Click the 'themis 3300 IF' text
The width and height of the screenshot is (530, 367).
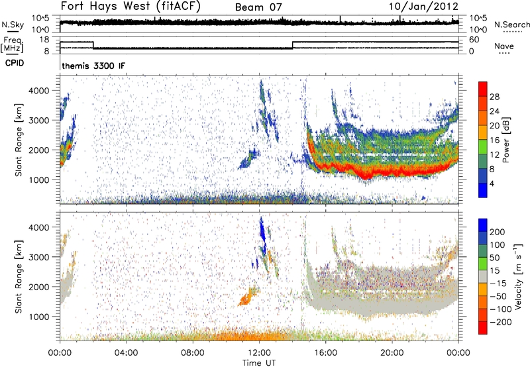pyautogui.click(x=93, y=66)
